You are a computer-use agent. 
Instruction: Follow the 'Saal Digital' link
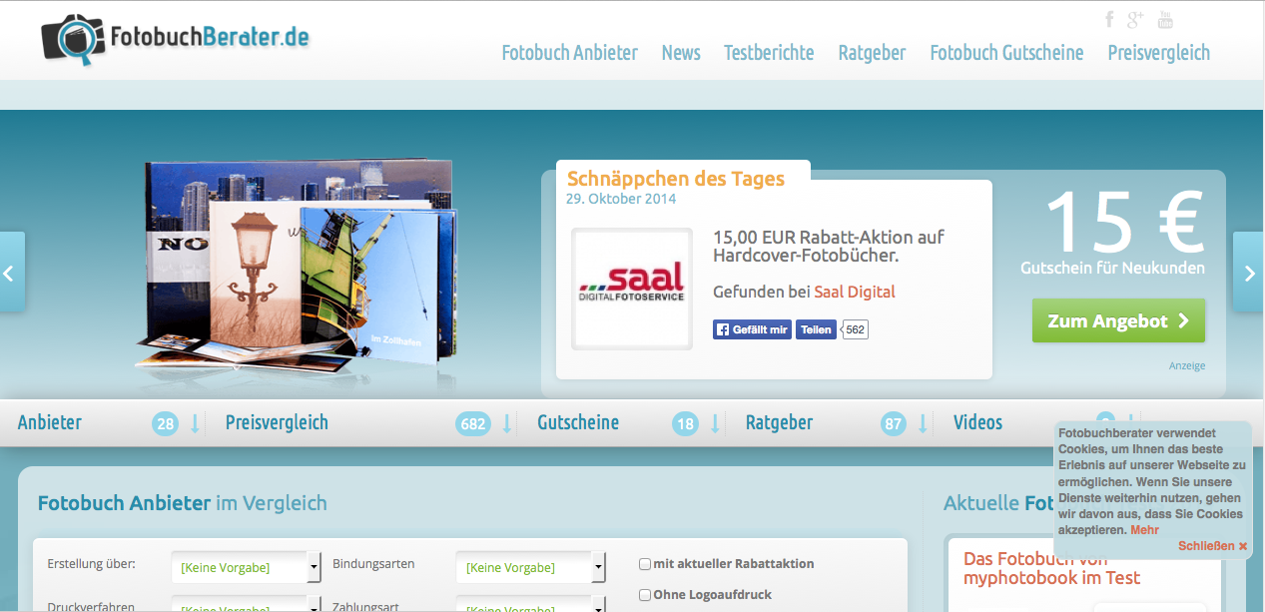[855, 292]
